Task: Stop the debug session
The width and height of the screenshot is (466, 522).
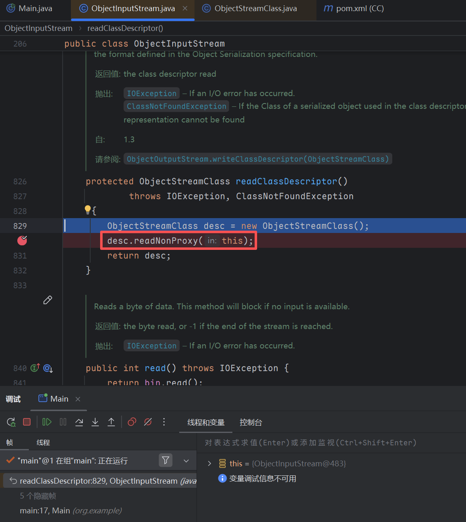Action: pos(27,422)
